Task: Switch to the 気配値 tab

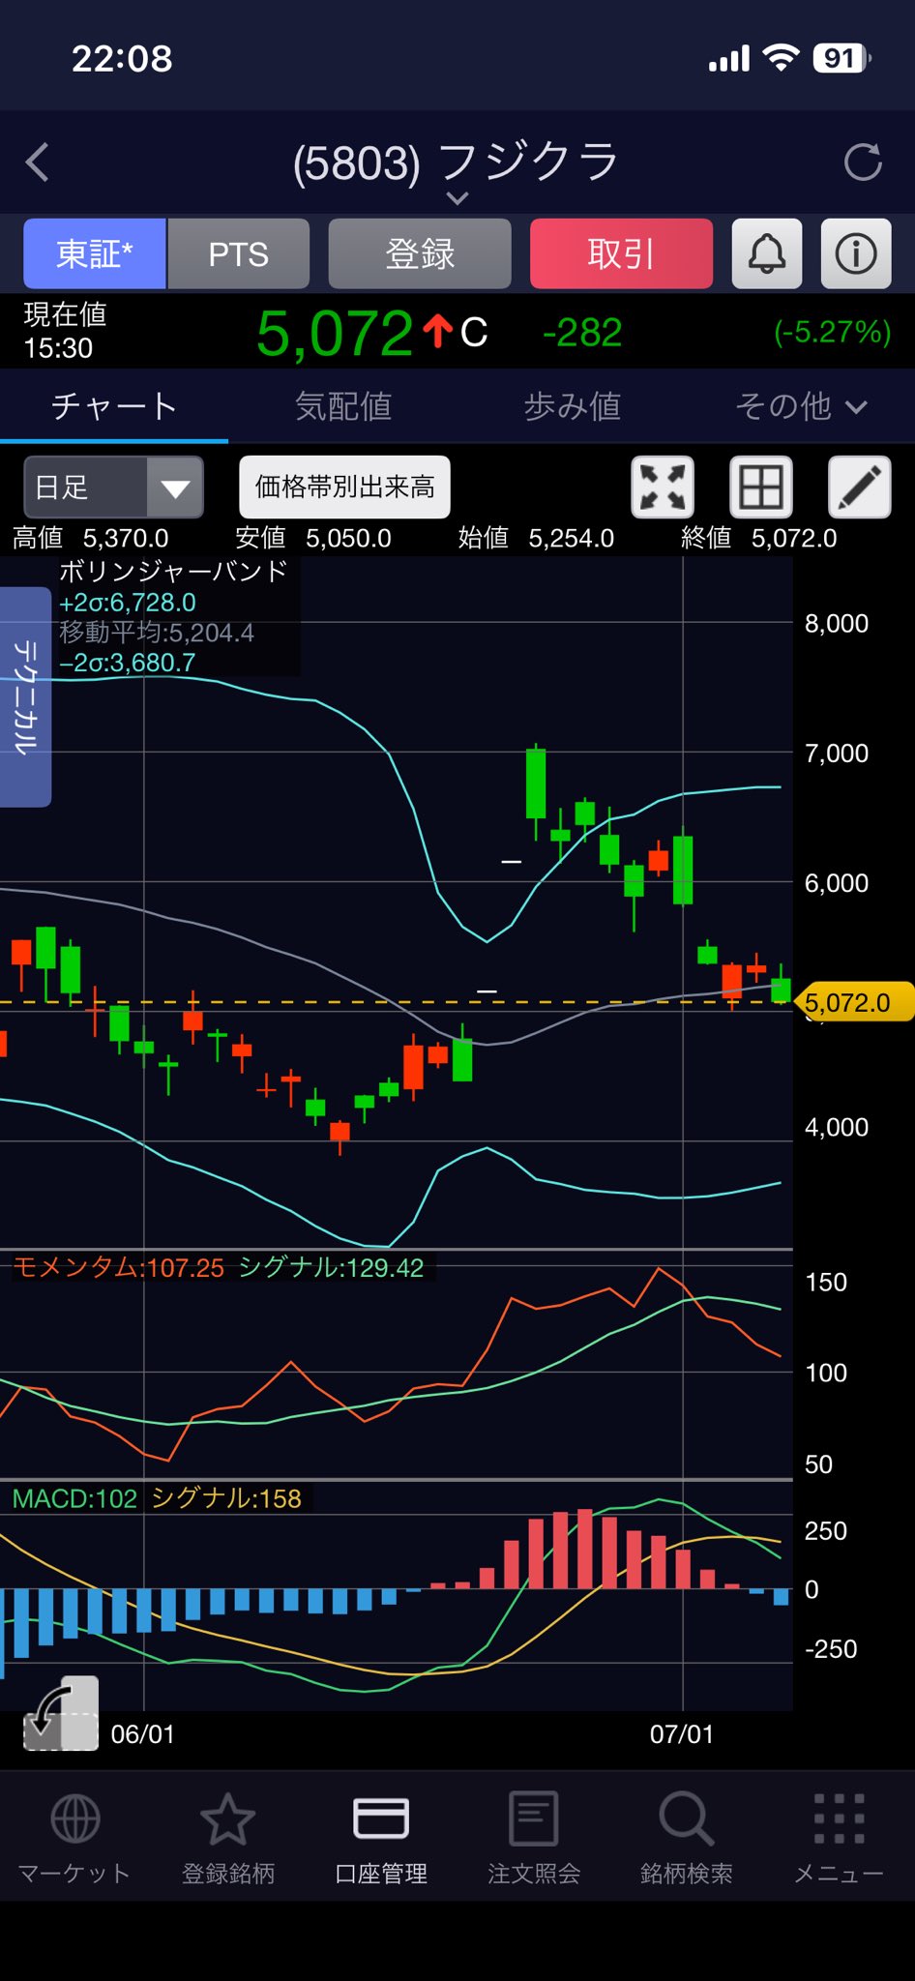Action: coord(343,406)
